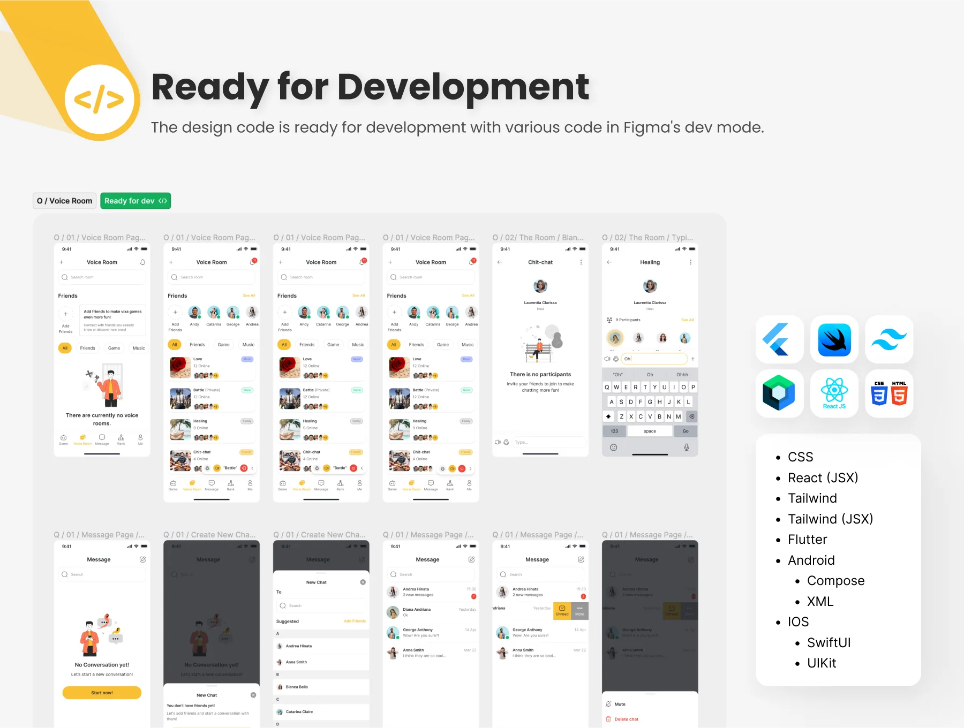Tap Search field under "To" in New Chat
Viewport: 964px width, 728px height.
(x=321, y=605)
